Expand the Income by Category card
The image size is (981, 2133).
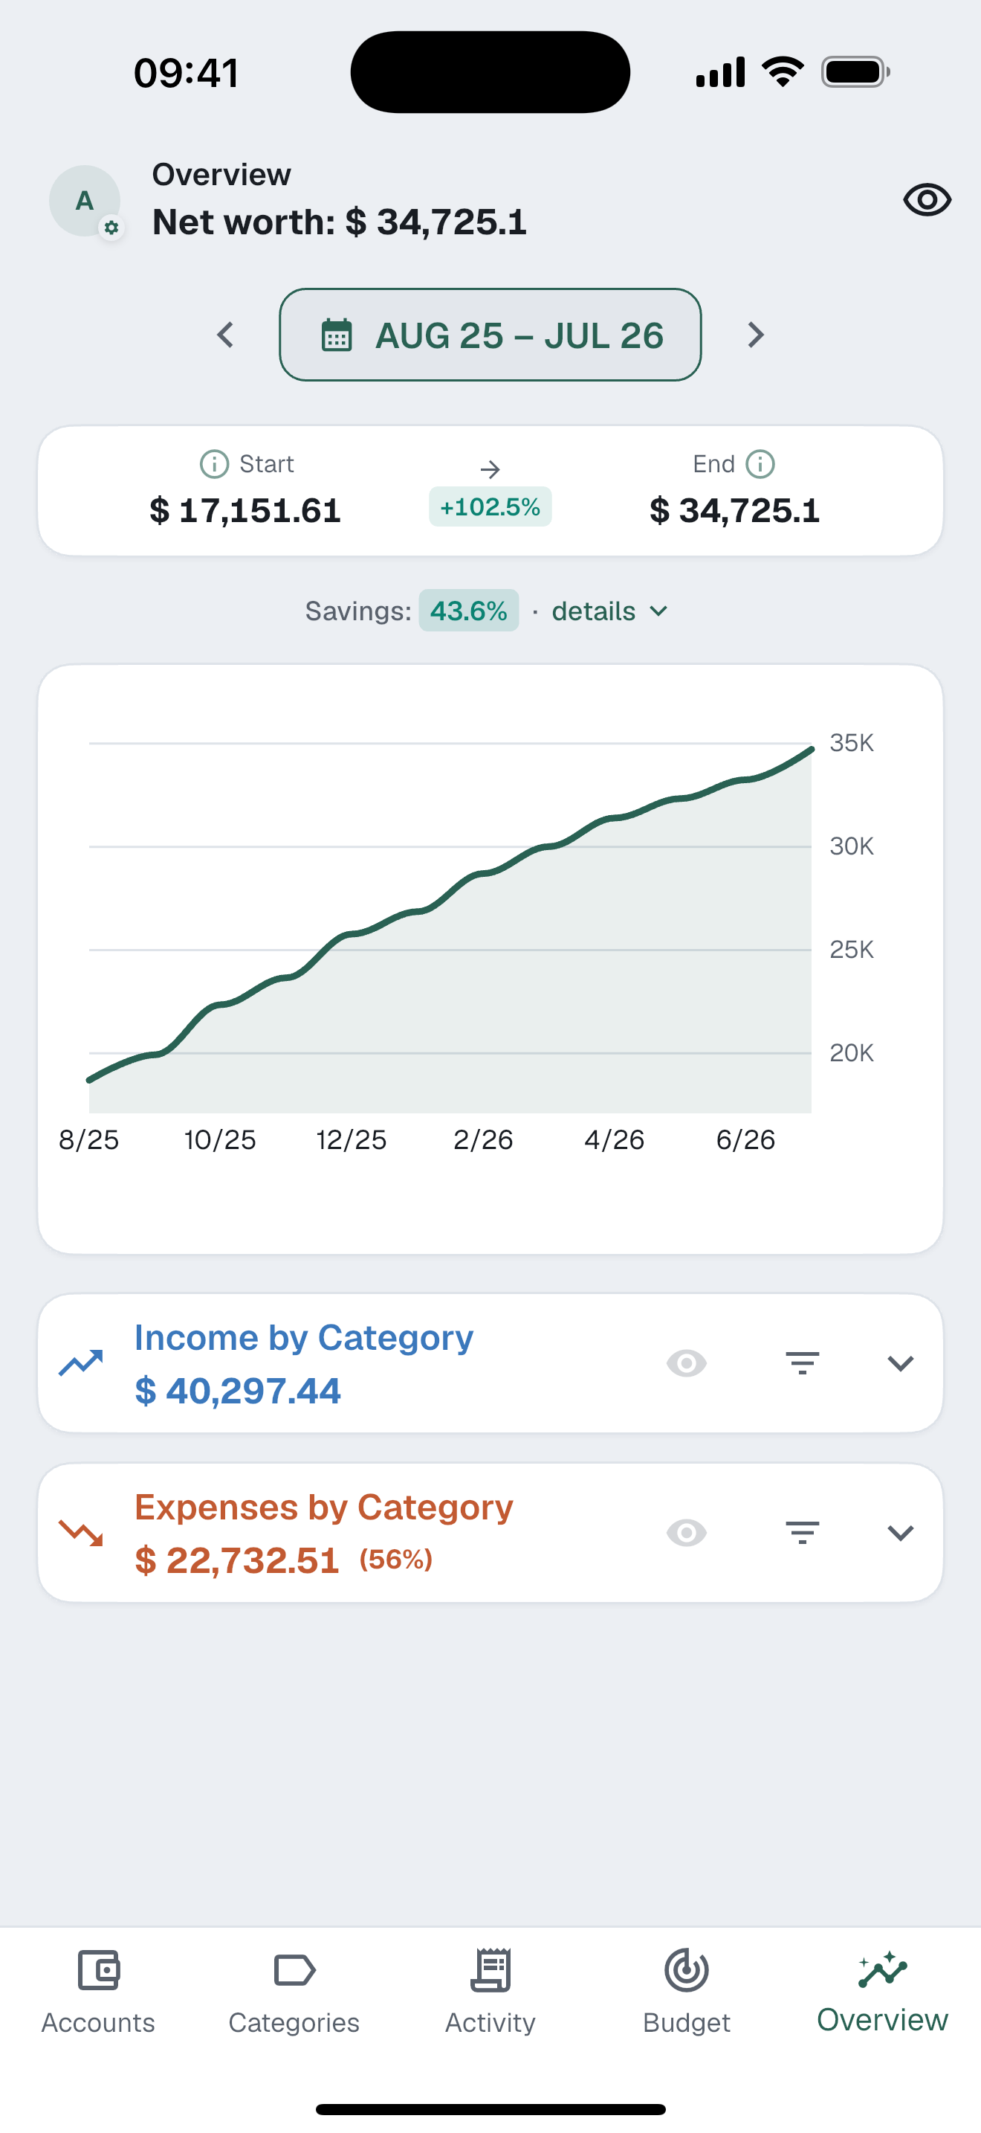pos(900,1363)
